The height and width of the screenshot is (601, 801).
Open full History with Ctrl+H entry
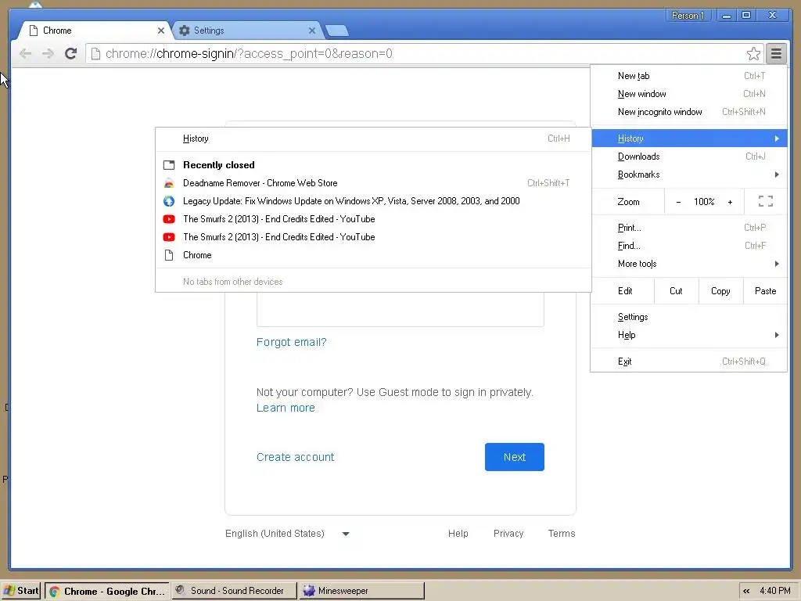click(x=373, y=139)
